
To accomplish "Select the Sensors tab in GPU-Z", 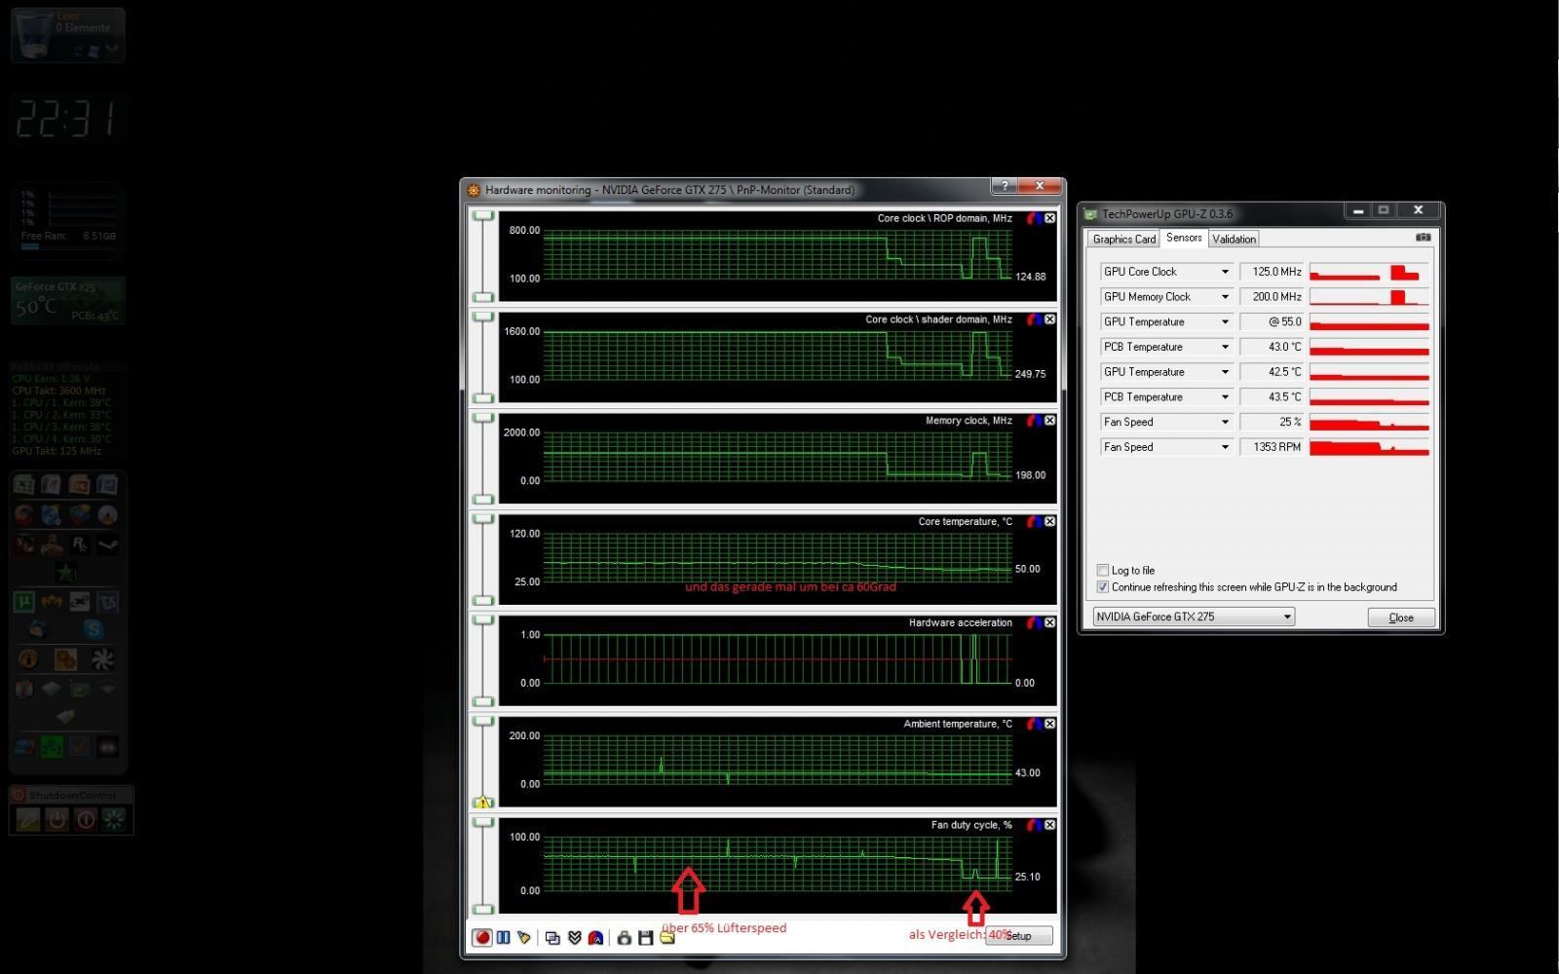I will (1184, 238).
